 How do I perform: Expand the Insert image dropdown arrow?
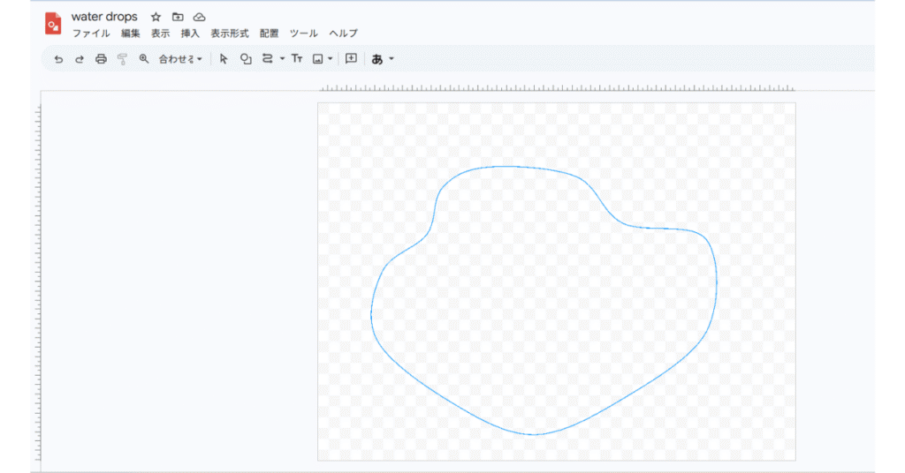point(331,59)
